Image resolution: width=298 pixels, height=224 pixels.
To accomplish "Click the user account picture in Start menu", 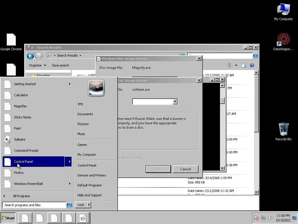I will pyautogui.click(x=96, y=88).
